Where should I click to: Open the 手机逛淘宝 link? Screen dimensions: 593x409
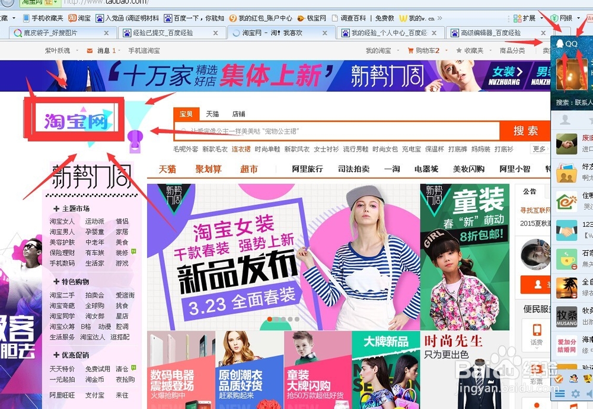click(144, 50)
